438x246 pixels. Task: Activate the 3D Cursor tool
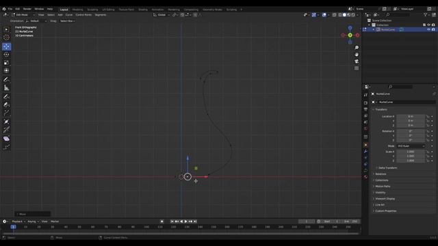6,38
